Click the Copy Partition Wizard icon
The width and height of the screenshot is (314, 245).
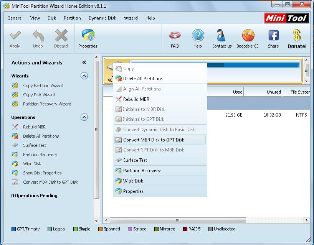(15, 86)
